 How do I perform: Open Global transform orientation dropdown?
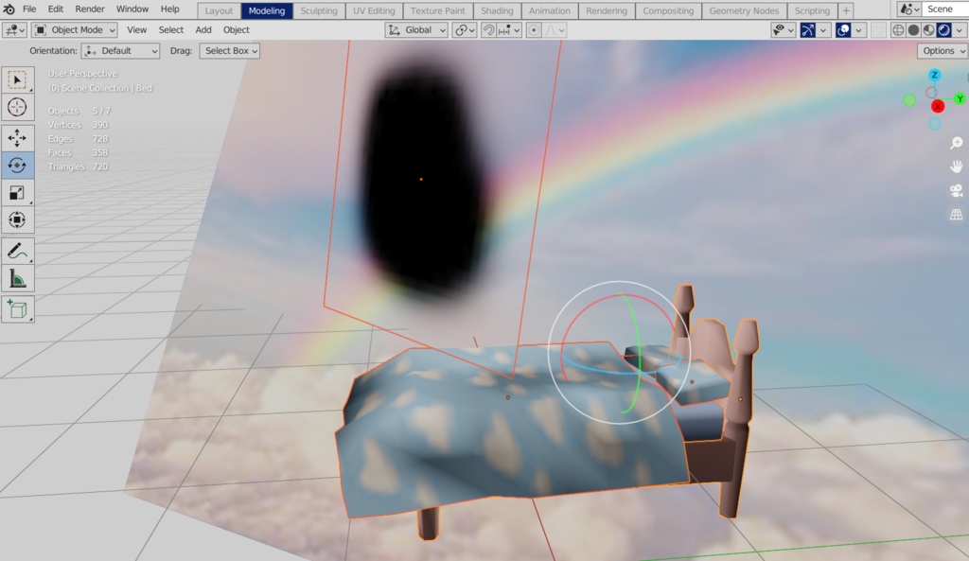(x=416, y=29)
